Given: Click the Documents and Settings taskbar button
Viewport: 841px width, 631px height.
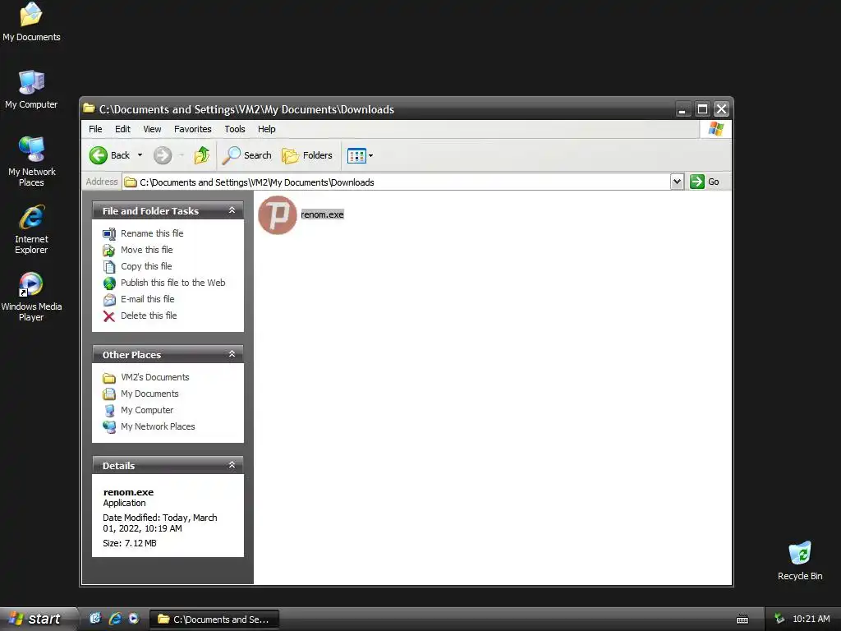Looking at the screenshot, I should (x=214, y=619).
